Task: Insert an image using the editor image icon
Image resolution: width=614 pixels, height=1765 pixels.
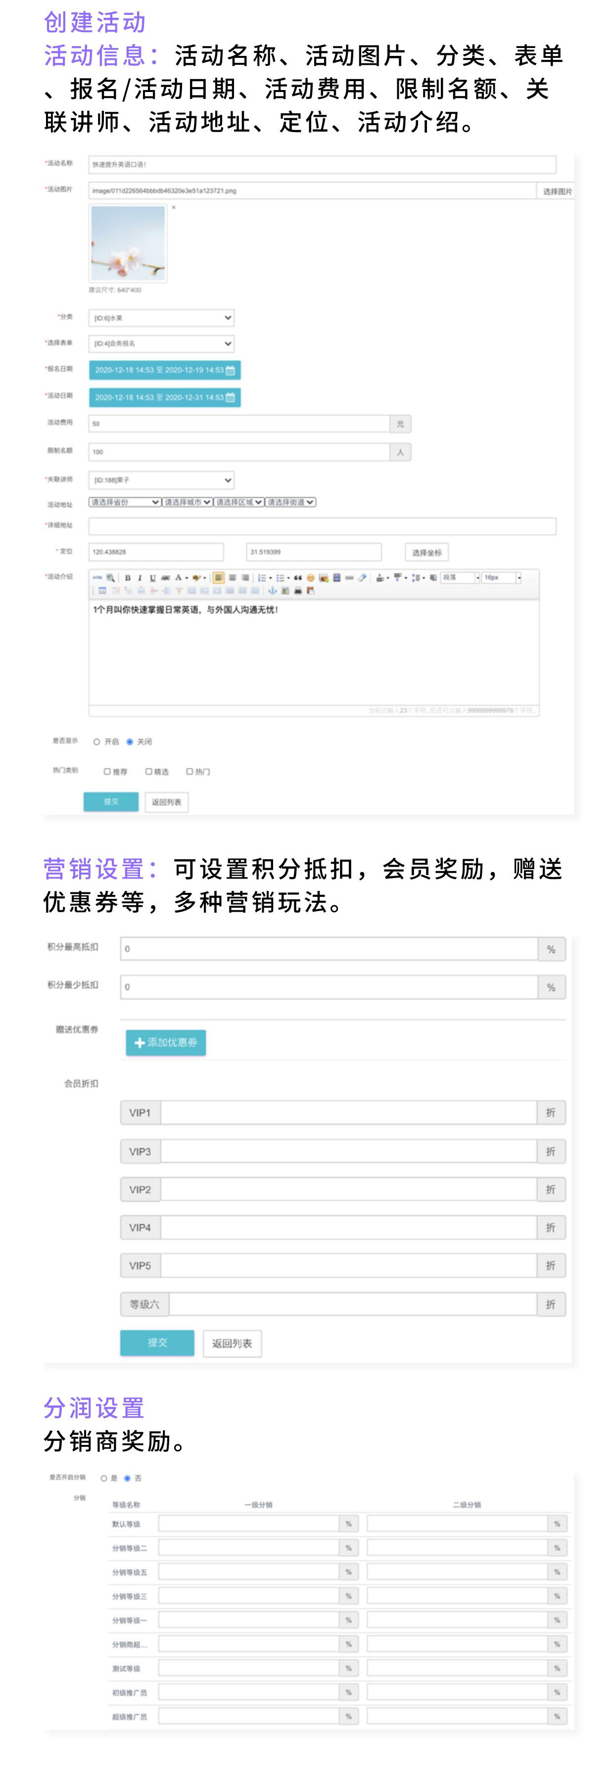Action: [x=324, y=578]
